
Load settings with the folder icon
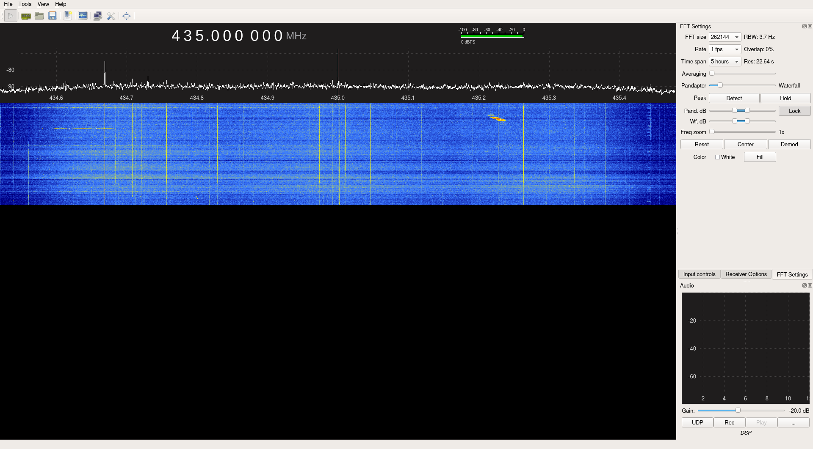pos(39,16)
